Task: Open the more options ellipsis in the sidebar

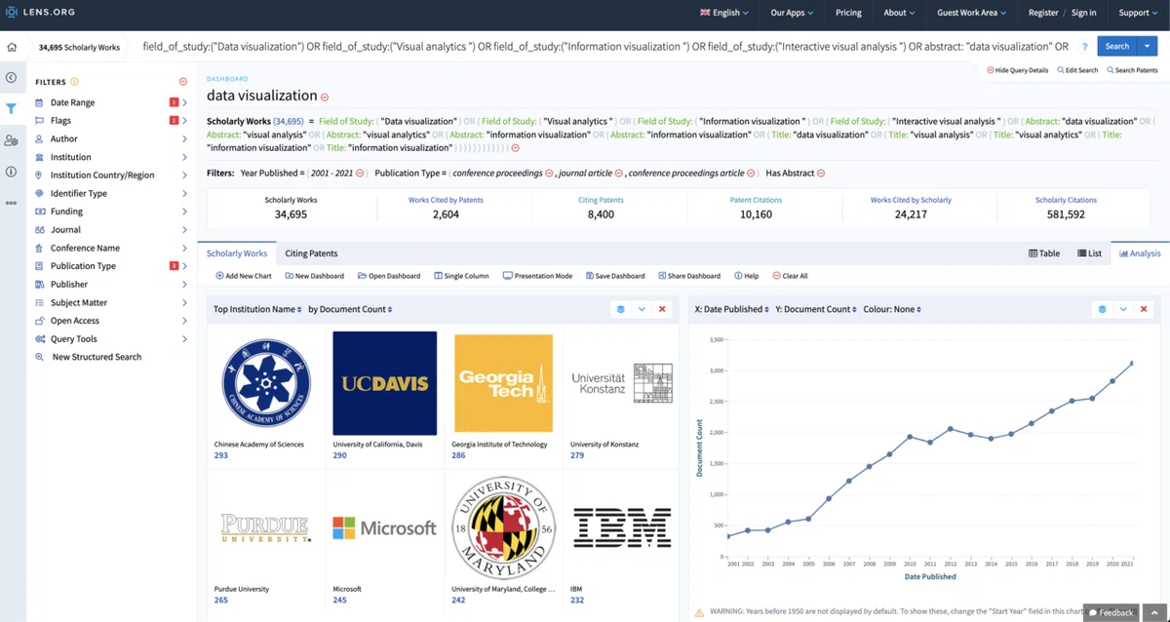Action: tap(12, 203)
